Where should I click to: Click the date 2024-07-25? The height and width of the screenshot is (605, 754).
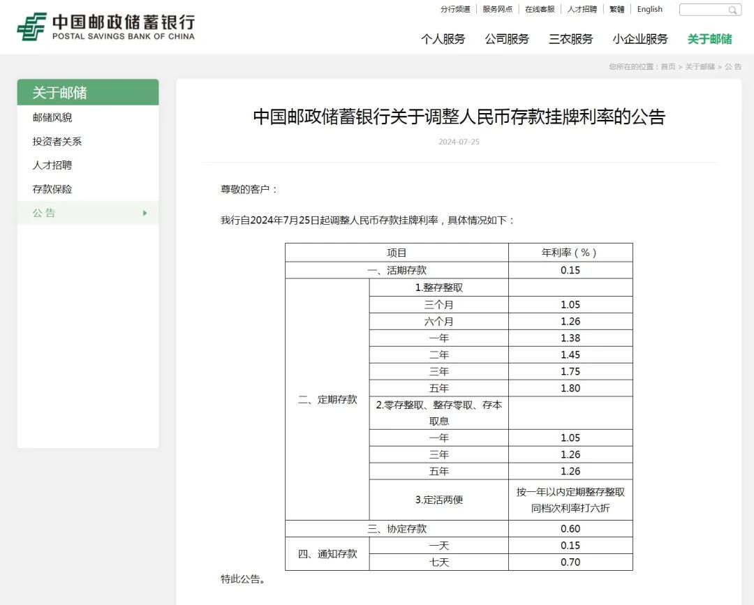(459, 142)
